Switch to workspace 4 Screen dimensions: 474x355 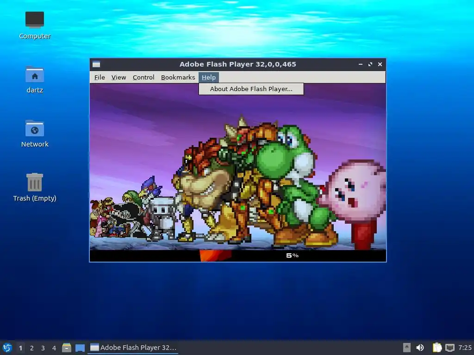pos(54,348)
